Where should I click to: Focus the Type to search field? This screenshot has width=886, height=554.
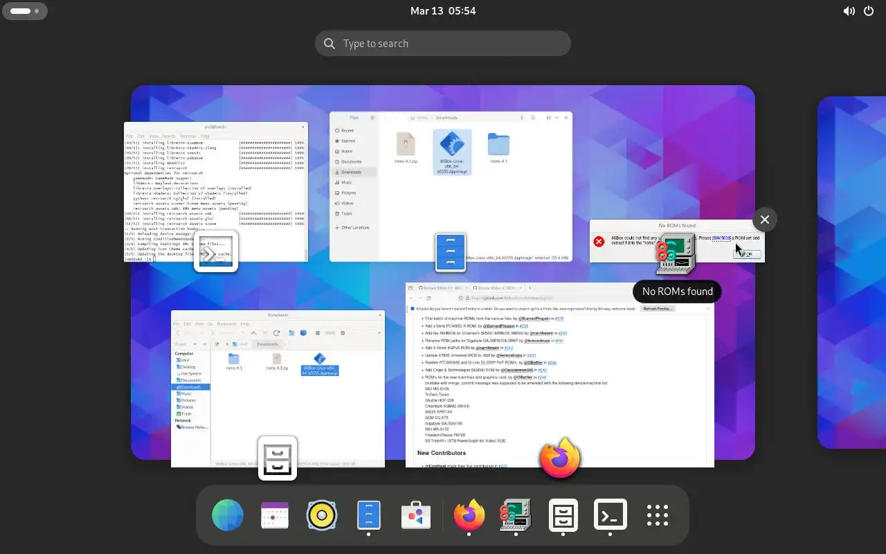pos(443,43)
